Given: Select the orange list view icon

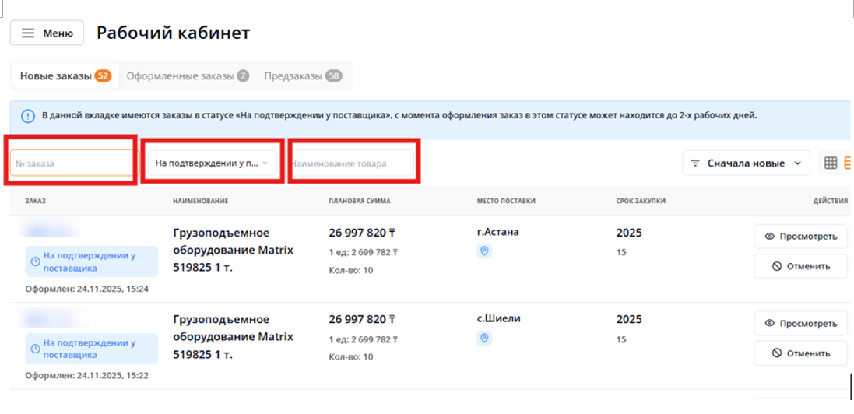Looking at the screenshot, I should coord(849,163).
